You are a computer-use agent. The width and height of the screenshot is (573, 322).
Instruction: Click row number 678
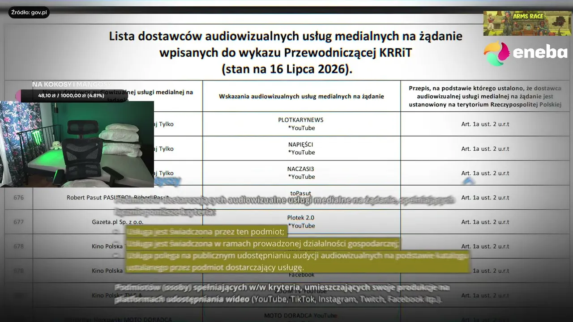(18, 246)
